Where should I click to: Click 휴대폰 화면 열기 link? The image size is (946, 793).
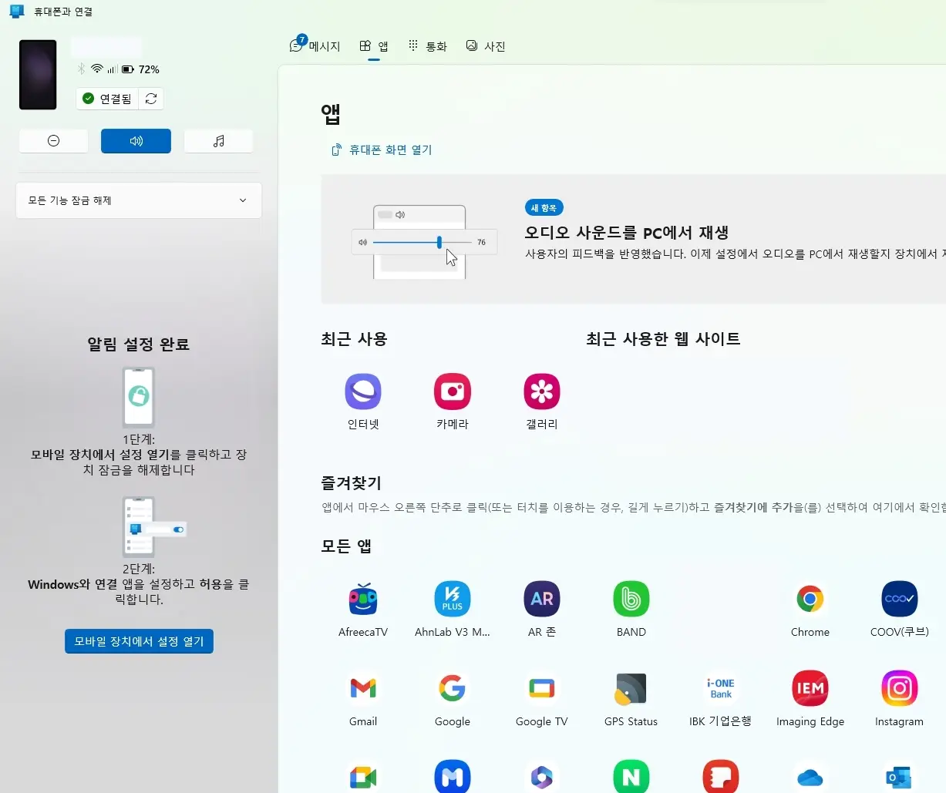(x=382, y=150)
